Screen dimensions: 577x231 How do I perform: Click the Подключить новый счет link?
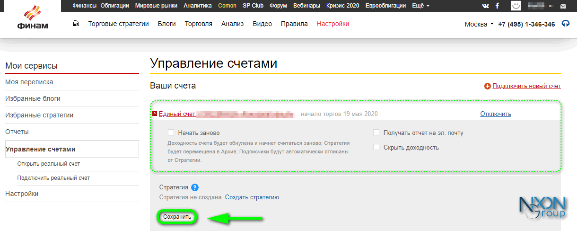(x=526, y=86)
